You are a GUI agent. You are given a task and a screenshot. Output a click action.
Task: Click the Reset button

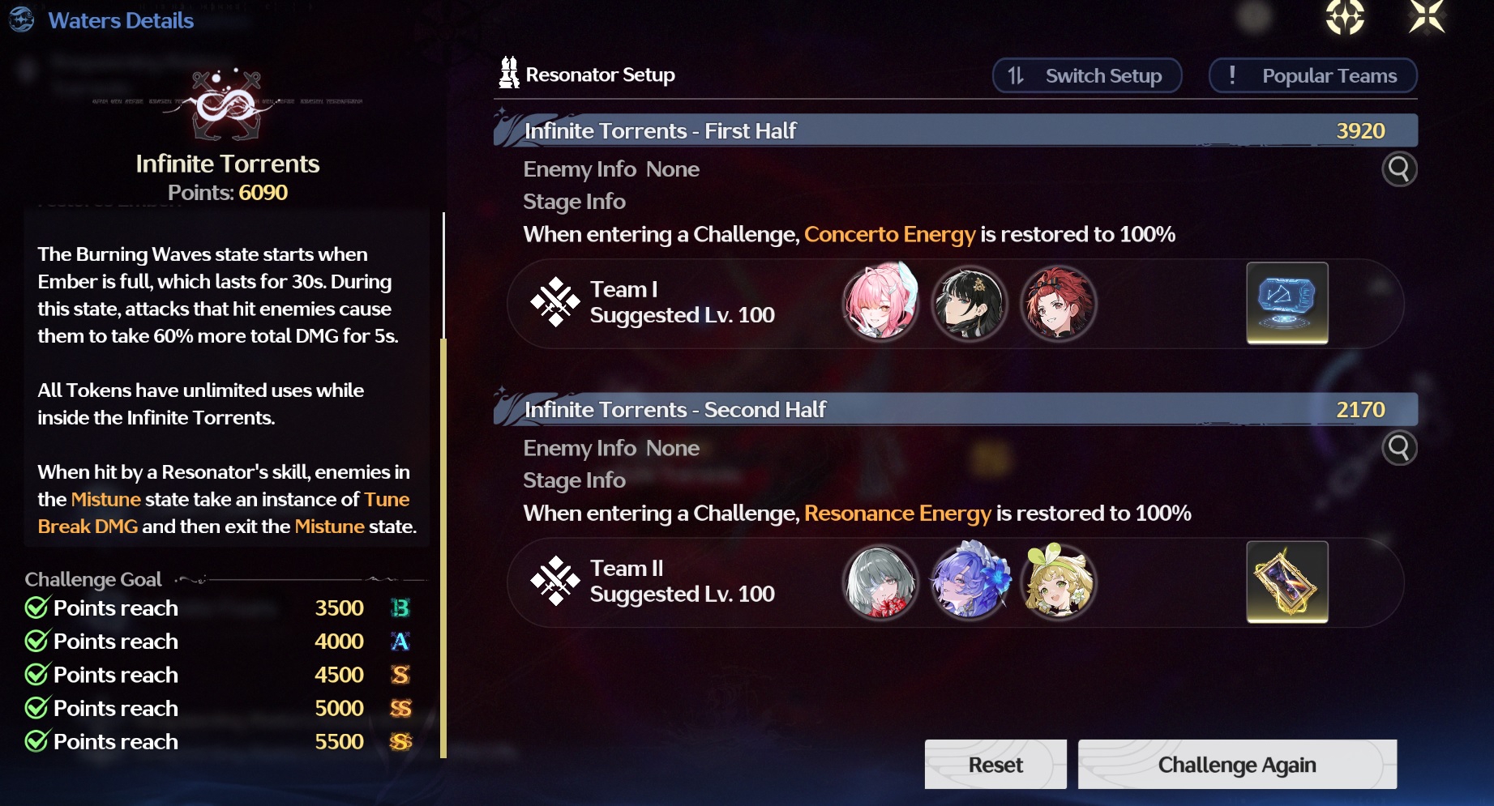click(995, 765)
